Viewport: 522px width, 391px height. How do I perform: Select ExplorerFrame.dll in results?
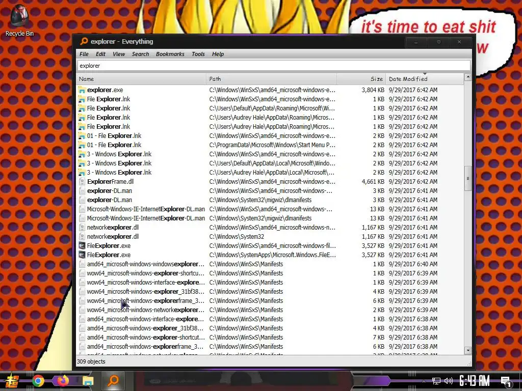(110, 182)
